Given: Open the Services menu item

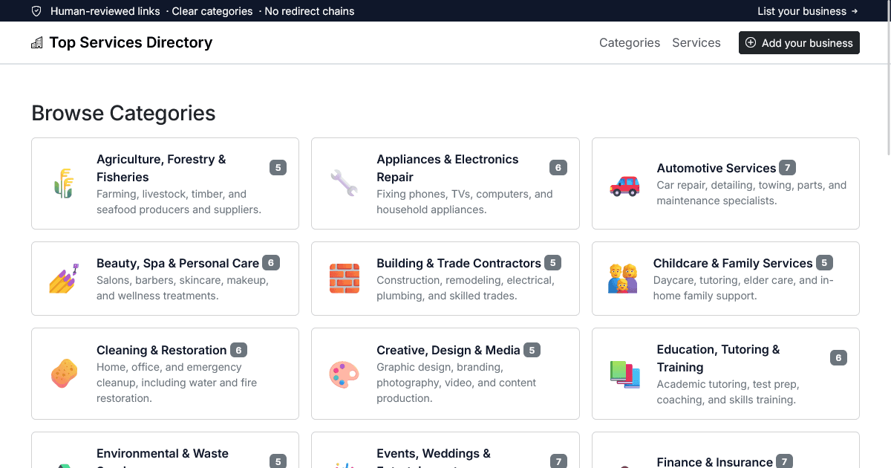Looking at the screenshot, I should [696, 42].
